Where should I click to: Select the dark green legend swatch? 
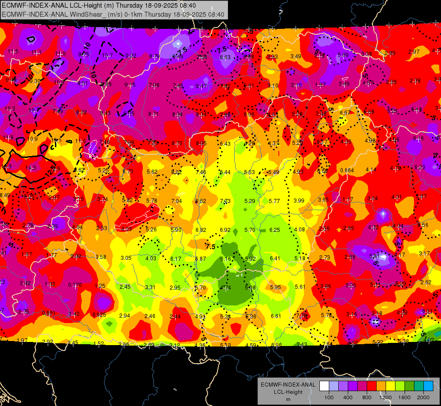coord(409,386)
